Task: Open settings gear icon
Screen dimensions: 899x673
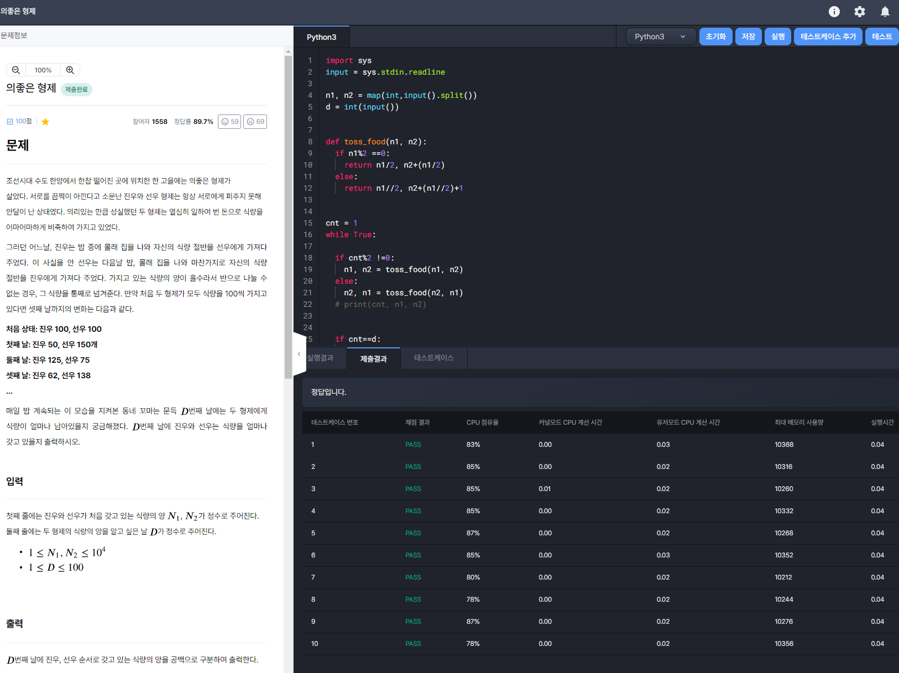Action: coord(859,12)
